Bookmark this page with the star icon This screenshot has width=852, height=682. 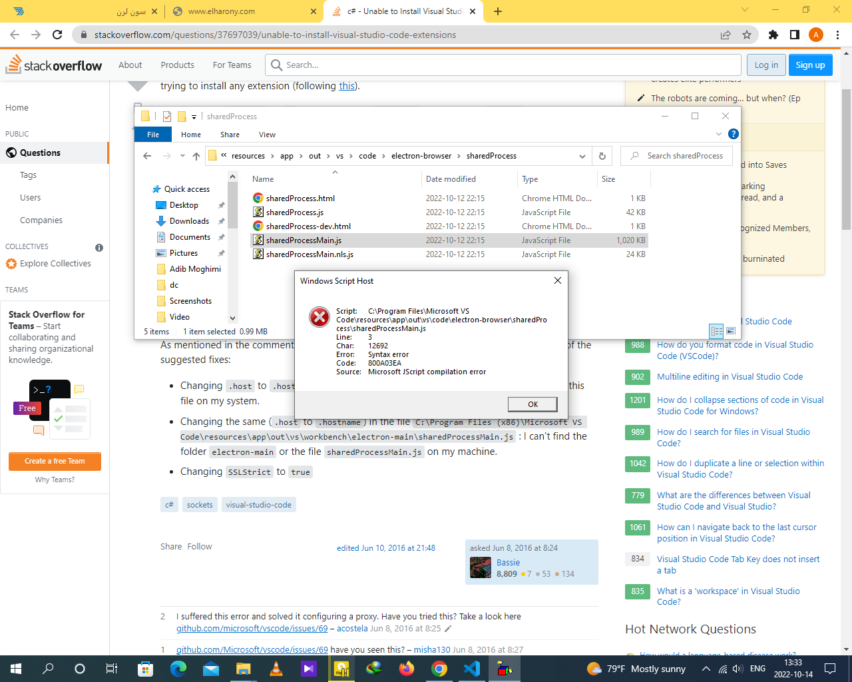point(747,35)
